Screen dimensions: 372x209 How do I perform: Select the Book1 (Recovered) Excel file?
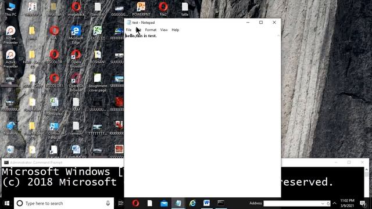point(54,106)
